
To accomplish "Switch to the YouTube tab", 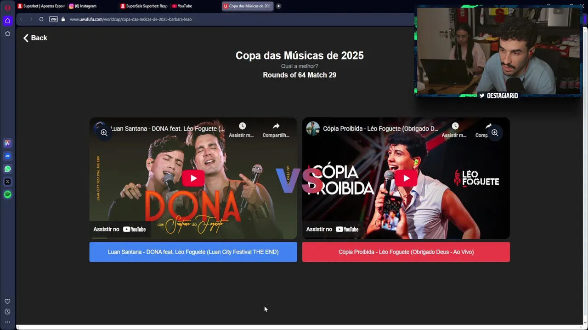I will click(195, 6).
